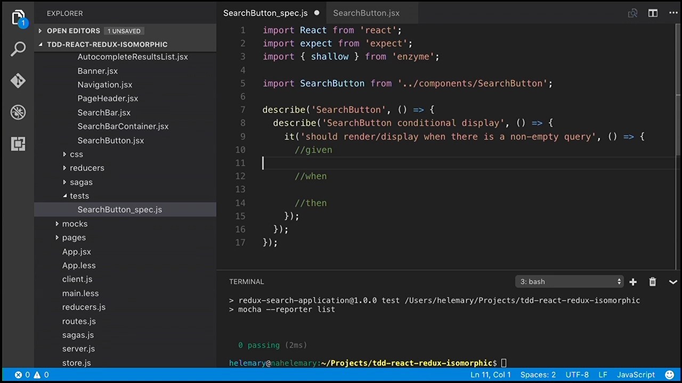Click the split editor icon
Screen dimensions: 682x383
pyautogui.click(x=653, y=13)
